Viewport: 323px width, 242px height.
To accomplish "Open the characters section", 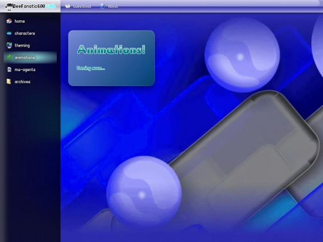I will click(x=25, y=33).
